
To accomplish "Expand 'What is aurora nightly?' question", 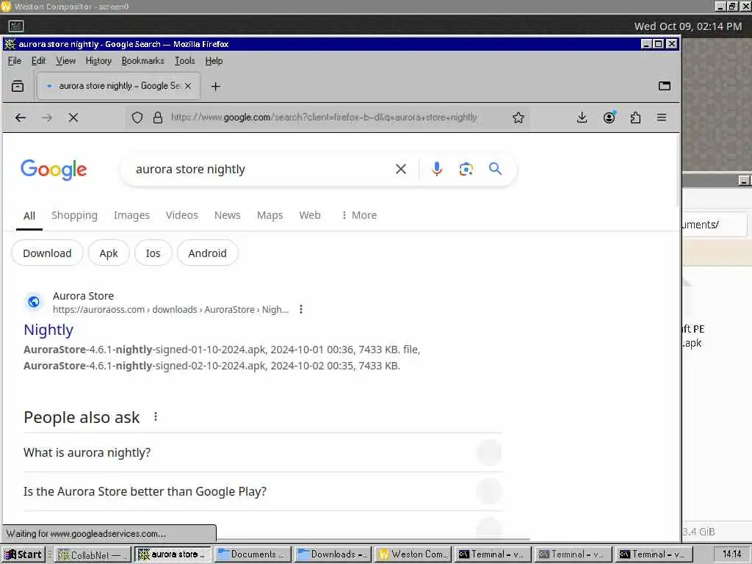I will (x=263, y=452).
